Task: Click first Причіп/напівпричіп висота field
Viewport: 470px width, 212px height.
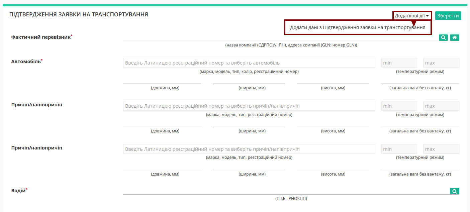Action: coord(333,123)
